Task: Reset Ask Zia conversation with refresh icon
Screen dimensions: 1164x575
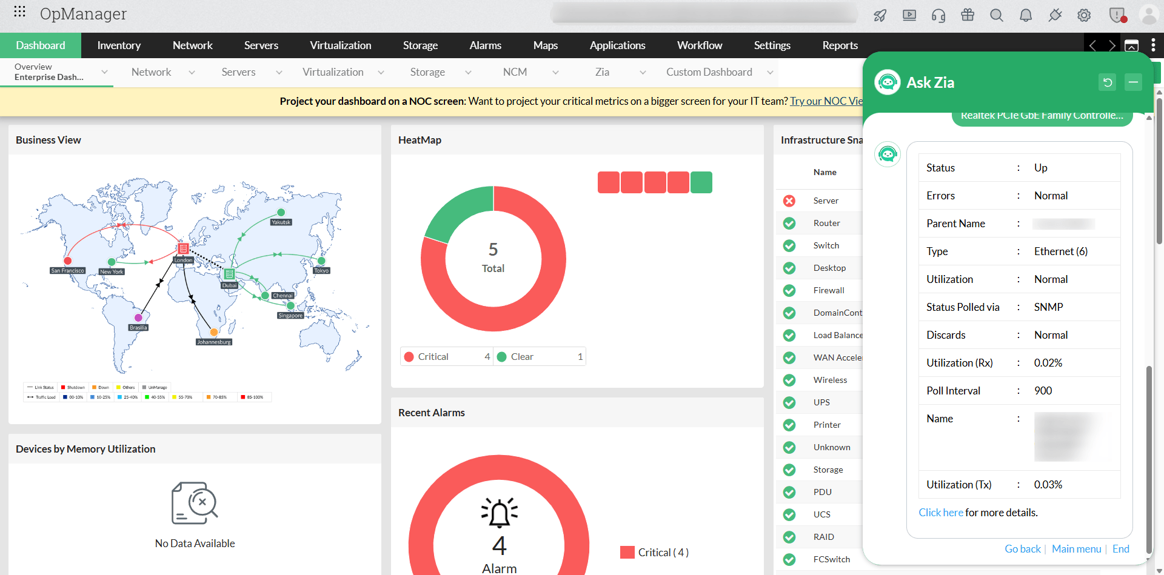Action: click(x=1108, y=82)
